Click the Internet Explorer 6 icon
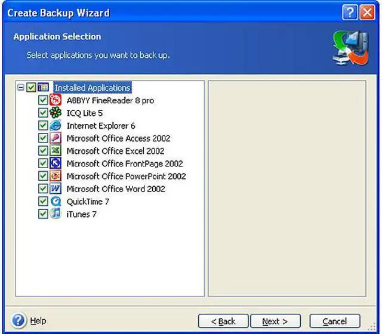382x334 pixels. pos(56,125)
